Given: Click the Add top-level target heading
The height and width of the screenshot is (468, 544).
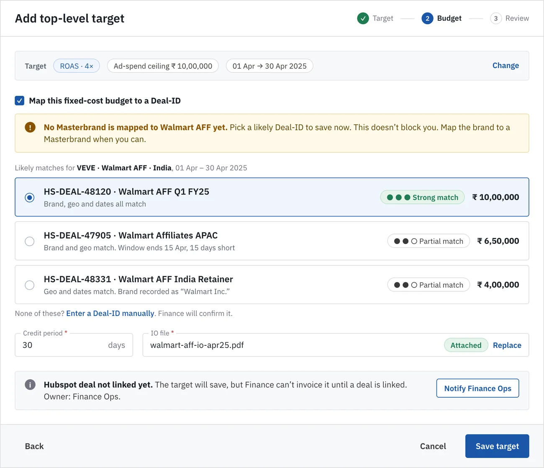Looking at the screenshot, I should tap(69, 18).
